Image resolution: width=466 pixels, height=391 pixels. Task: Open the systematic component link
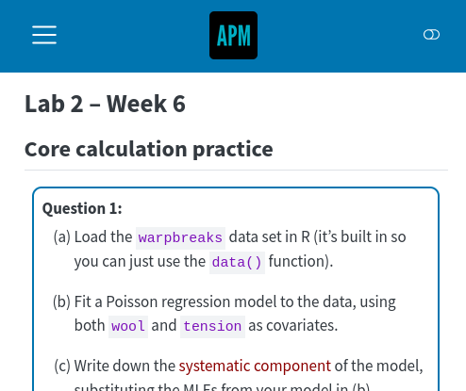coord(255,366)
